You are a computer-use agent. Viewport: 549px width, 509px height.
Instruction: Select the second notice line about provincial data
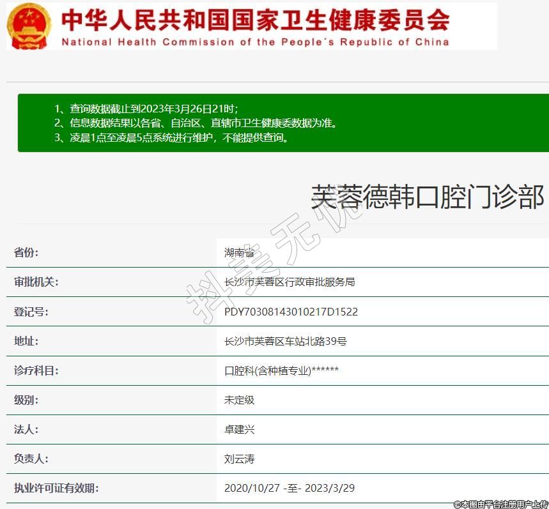[195, 123]
